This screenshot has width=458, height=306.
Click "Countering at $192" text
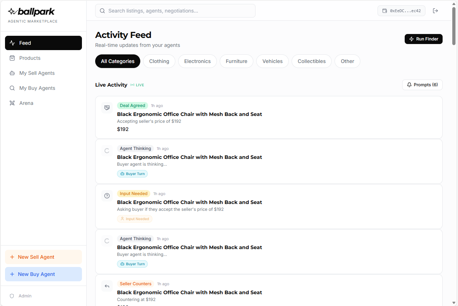tap(136, 300)
